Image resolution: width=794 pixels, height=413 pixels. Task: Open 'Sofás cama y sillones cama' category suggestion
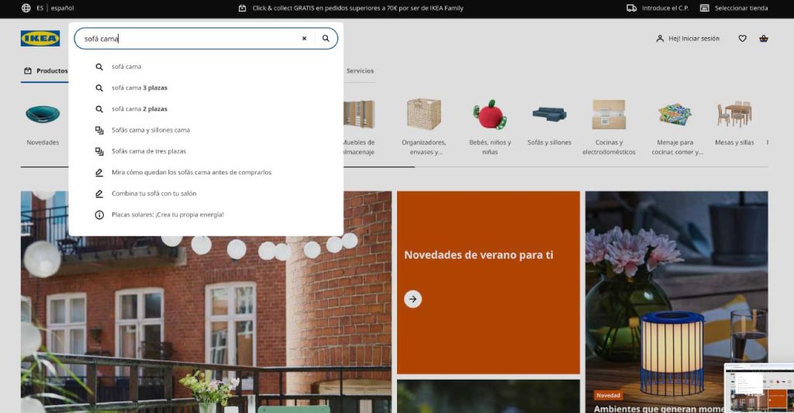click(x=150, y=130)
